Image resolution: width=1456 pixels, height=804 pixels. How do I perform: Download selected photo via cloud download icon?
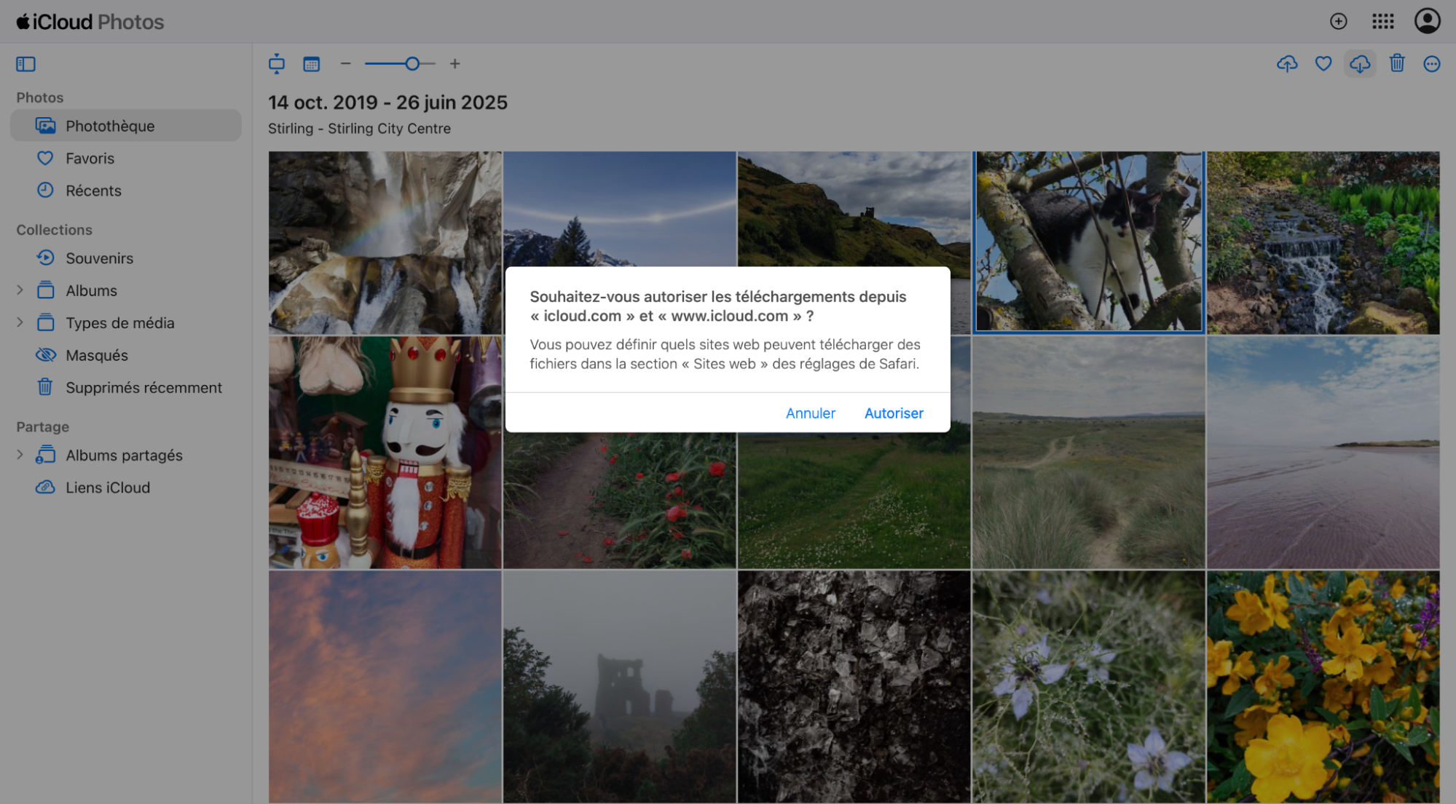tap(1359, 64)
